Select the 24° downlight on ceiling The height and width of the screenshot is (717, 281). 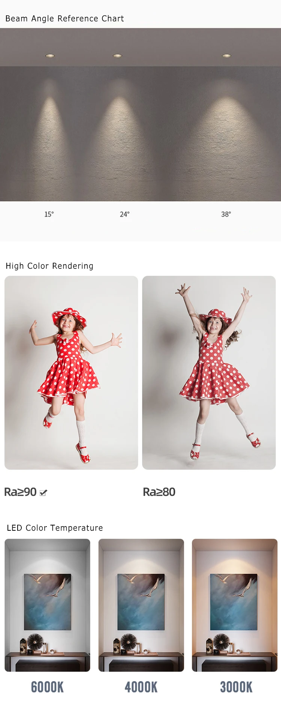click(117, 56)
